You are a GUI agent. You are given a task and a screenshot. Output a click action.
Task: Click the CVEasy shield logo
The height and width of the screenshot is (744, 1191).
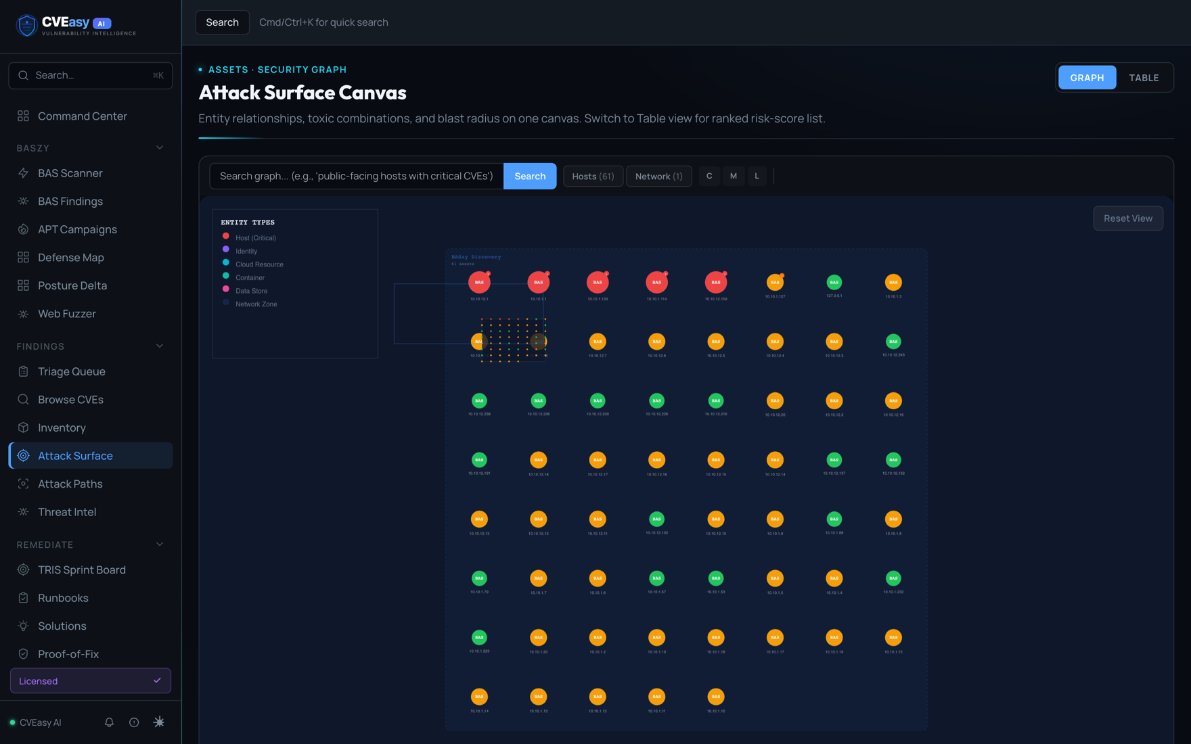[x=26, y=25]
